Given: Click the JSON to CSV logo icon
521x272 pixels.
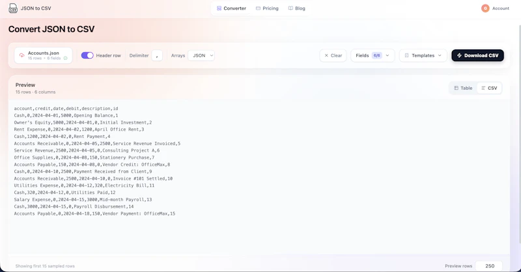Looking at the screenshot, I should click(x=13, y=8).
